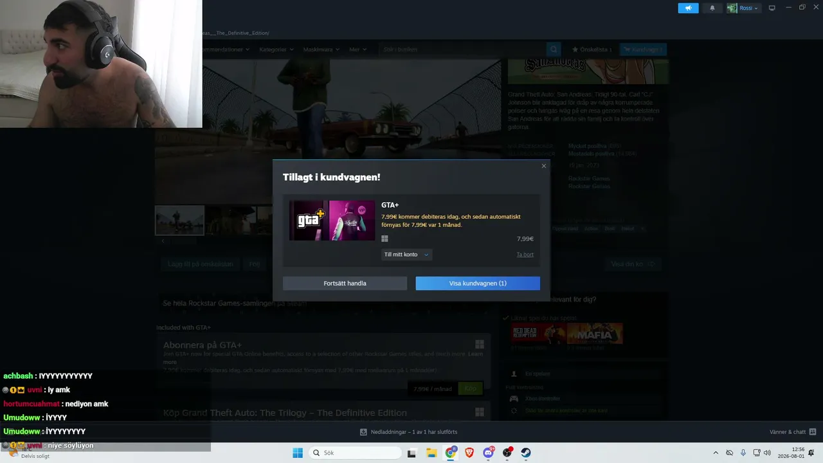The height and width of the screenshot is (463, 823).
Task: Open the Nedladdningar downloads status
Action: coord(408,432)
